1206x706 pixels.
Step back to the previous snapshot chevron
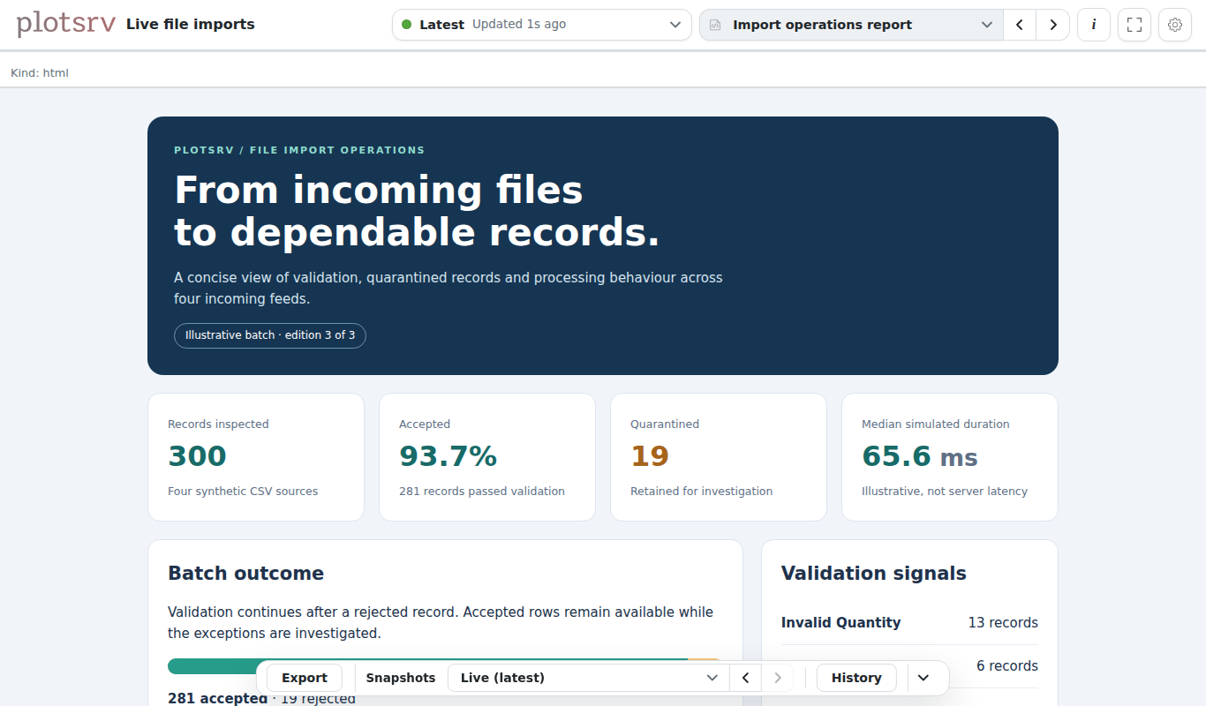[x=745, y=678]
